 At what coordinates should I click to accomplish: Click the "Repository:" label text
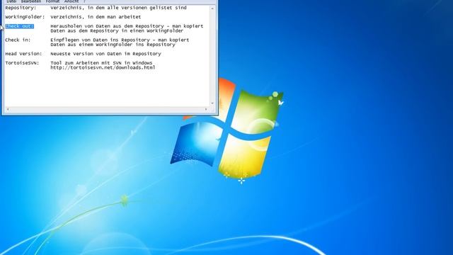point(21,8)
